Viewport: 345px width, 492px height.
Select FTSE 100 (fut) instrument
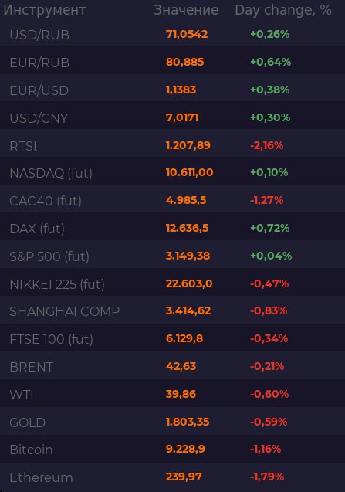click(173, 339)
